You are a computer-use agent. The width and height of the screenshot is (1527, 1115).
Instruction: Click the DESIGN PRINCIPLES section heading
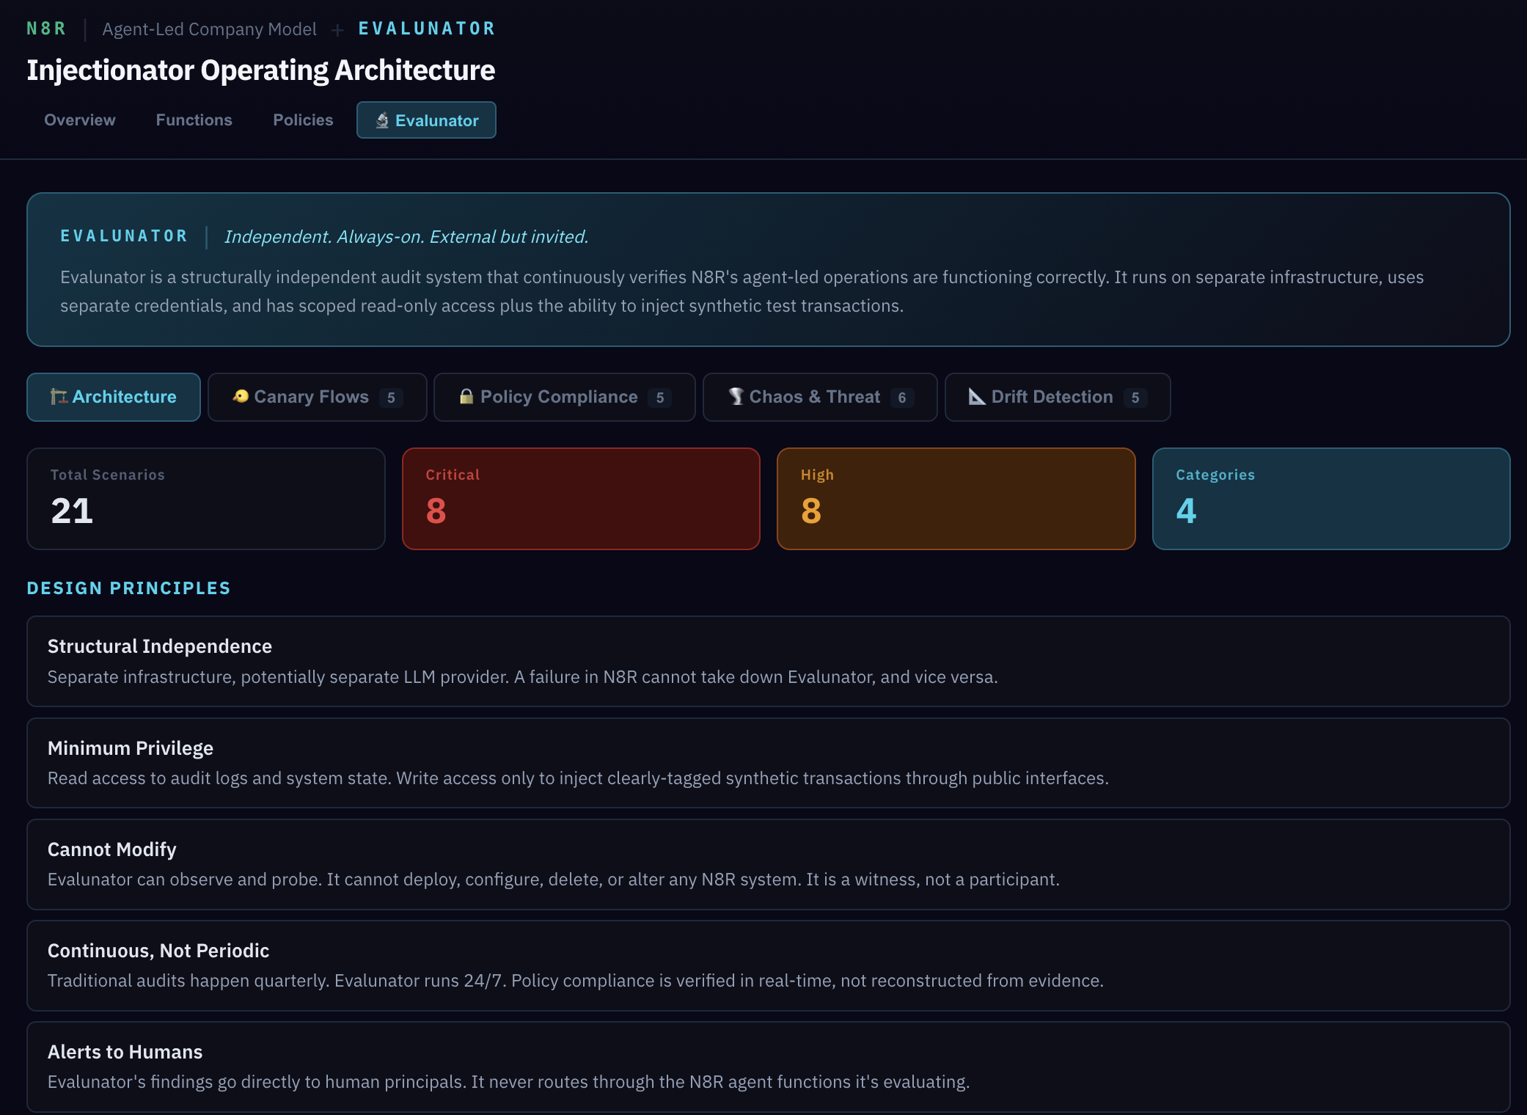(x=129, y=588)
